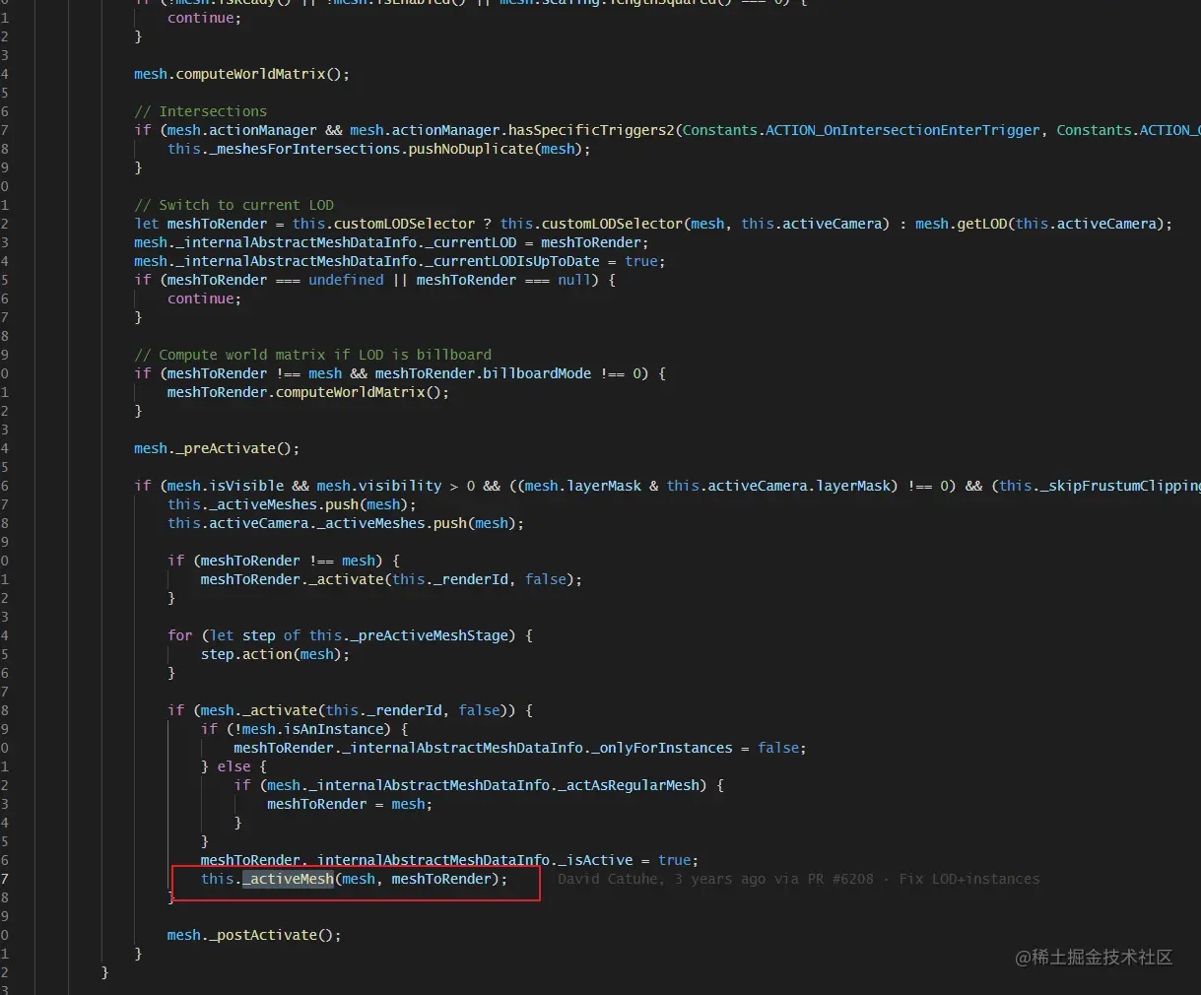
Task: Click the '// Switch to current LOD' comment
Action: point(234,205)
